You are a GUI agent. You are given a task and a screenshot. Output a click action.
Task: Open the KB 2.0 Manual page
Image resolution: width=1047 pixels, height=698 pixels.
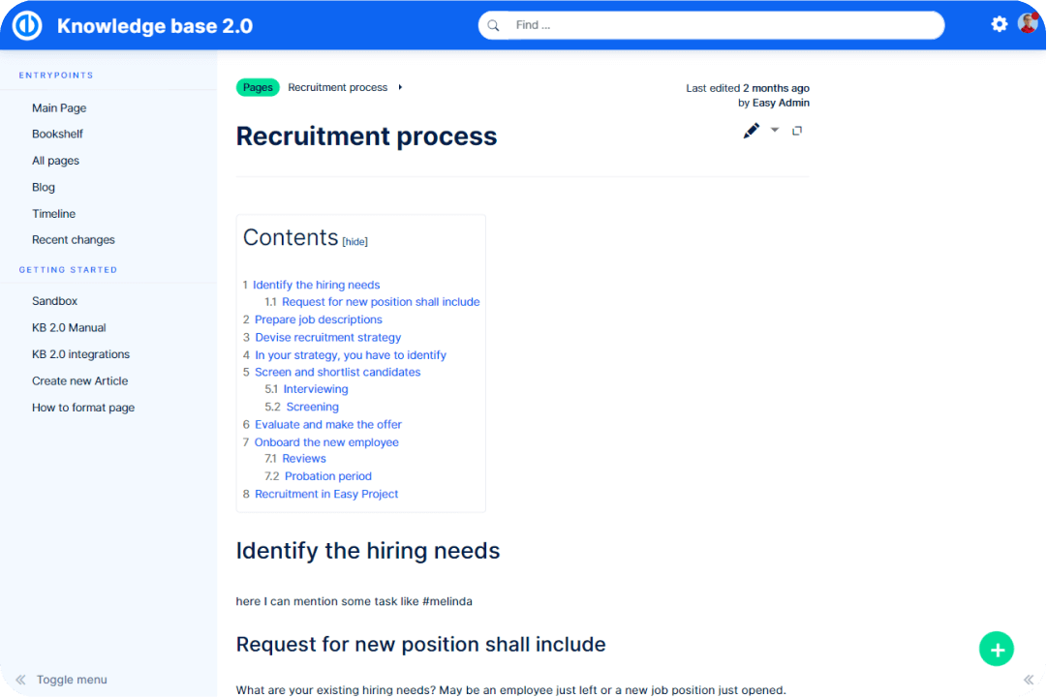coord(69,328)
